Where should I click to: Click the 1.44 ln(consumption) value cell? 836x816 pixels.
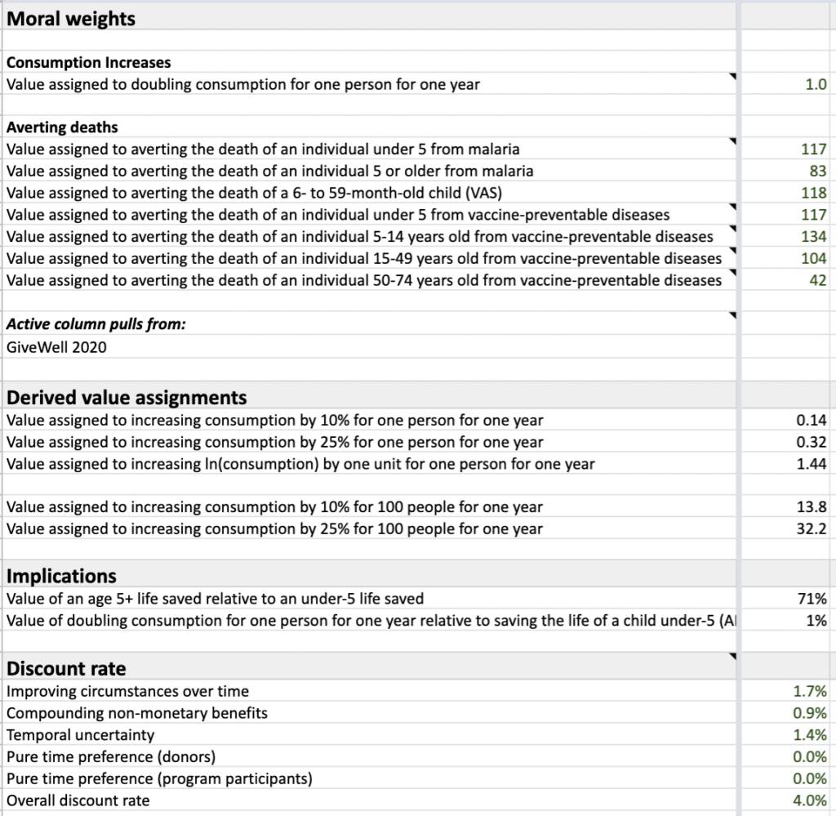811,464
